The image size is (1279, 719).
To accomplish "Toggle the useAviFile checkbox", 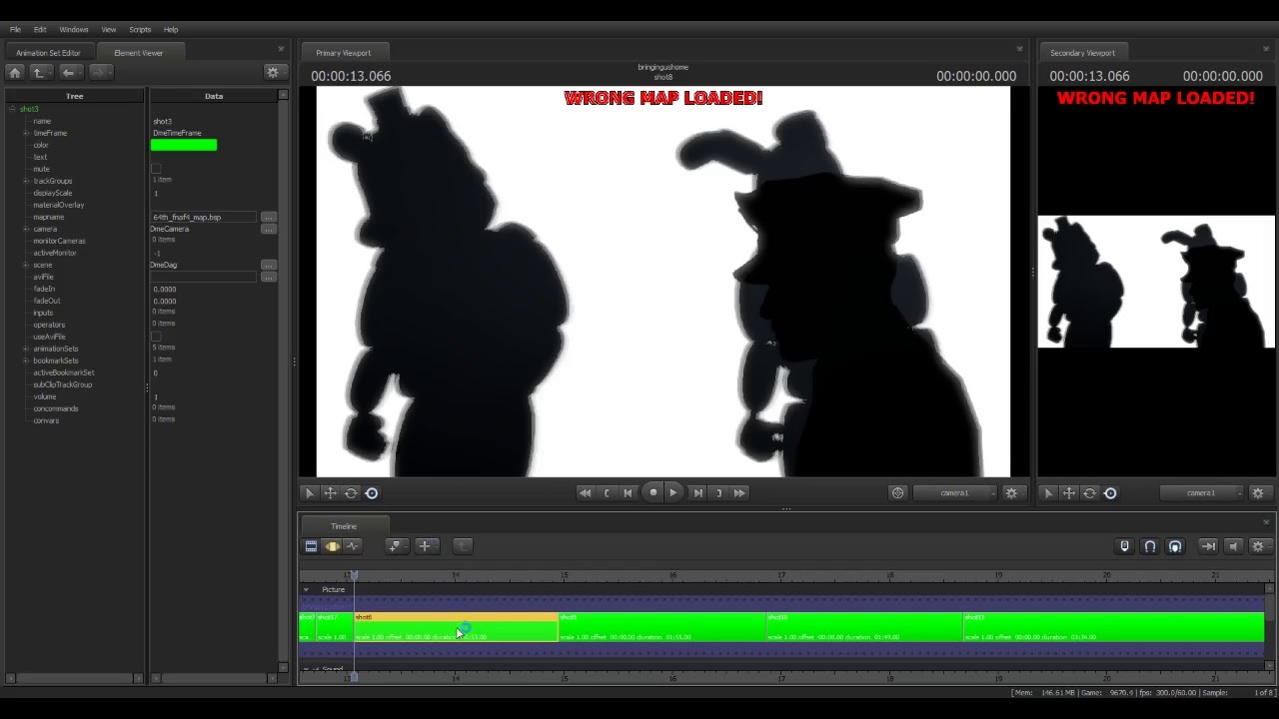I will point(156,337).
